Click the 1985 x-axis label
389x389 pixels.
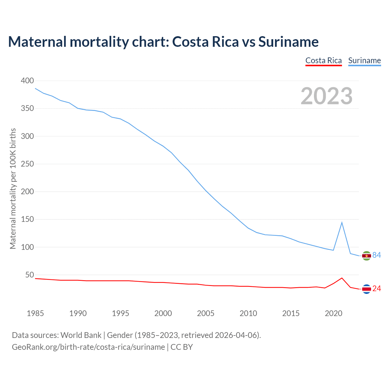point(35,313)
